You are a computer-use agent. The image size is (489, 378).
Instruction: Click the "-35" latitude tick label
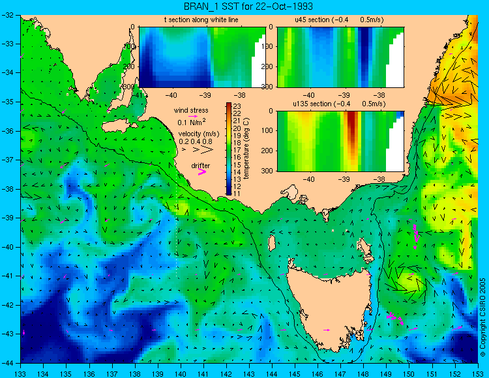[x=7, y=102]
